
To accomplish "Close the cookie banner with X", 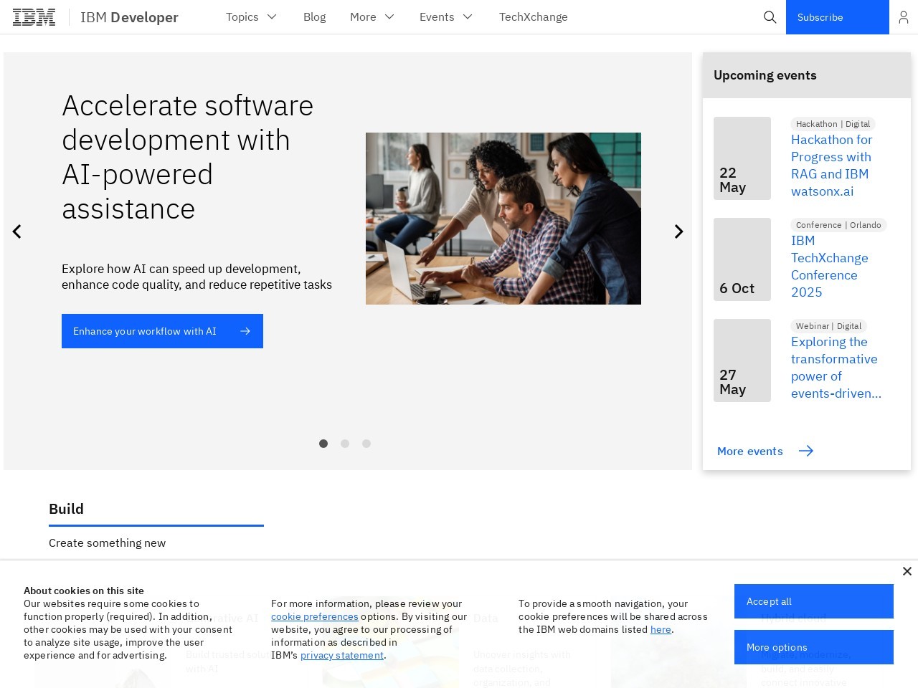I will 907,571.
